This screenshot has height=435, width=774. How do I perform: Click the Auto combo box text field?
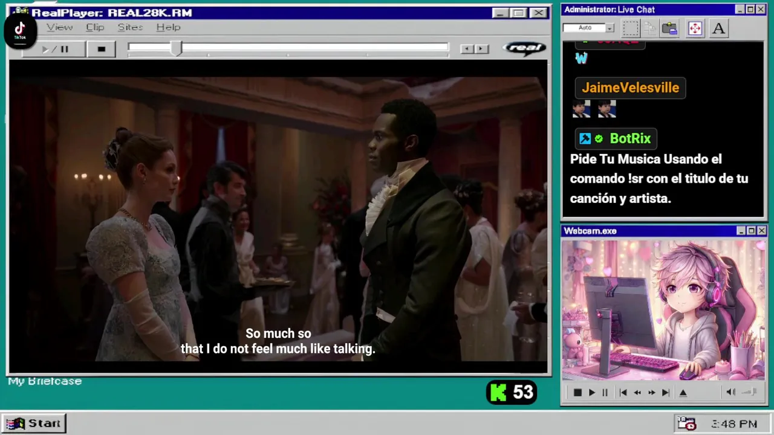584,28
